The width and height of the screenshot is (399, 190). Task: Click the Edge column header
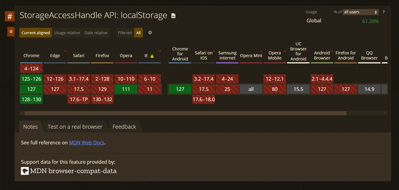55,56
